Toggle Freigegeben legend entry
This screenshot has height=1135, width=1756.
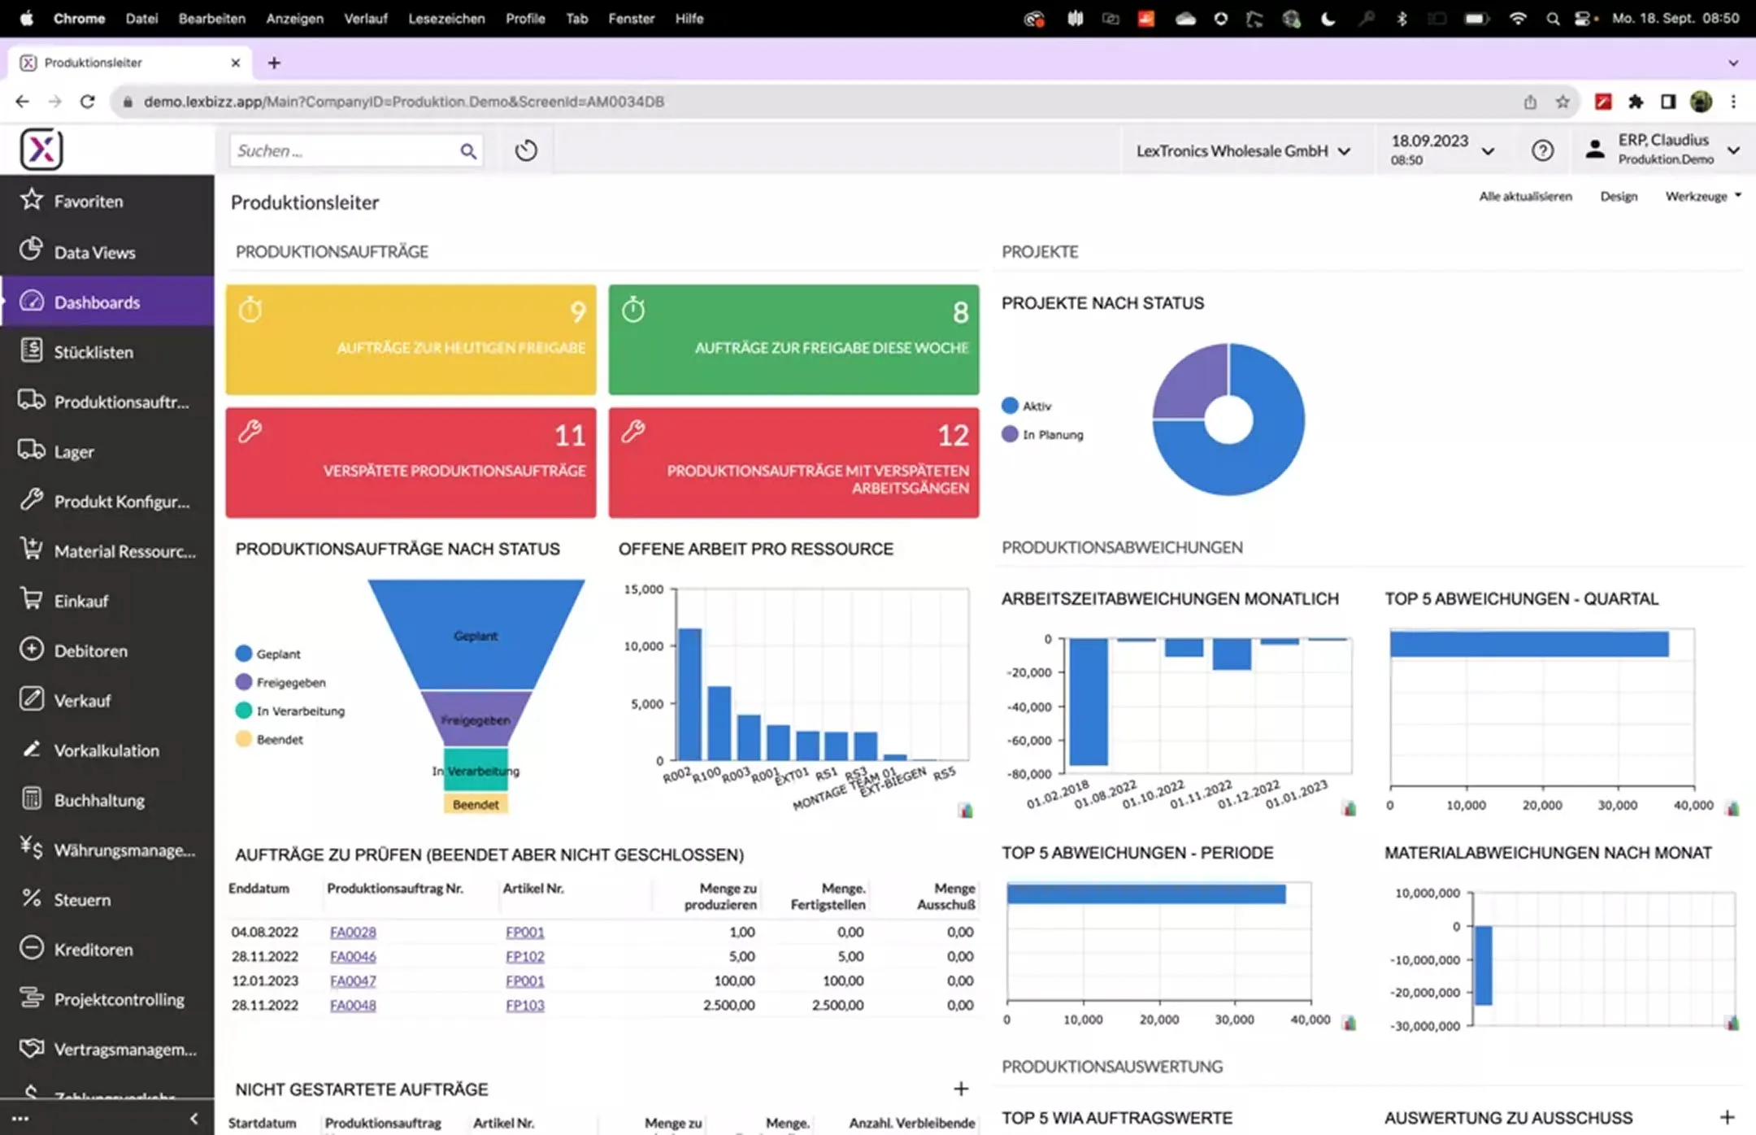(x=280, y=682)
